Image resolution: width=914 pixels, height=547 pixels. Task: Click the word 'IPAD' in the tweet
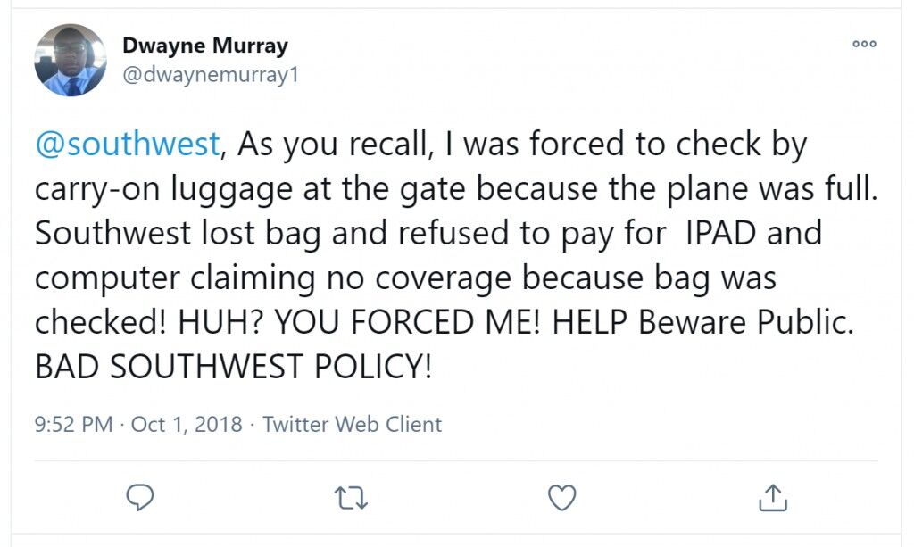[720, 232]
